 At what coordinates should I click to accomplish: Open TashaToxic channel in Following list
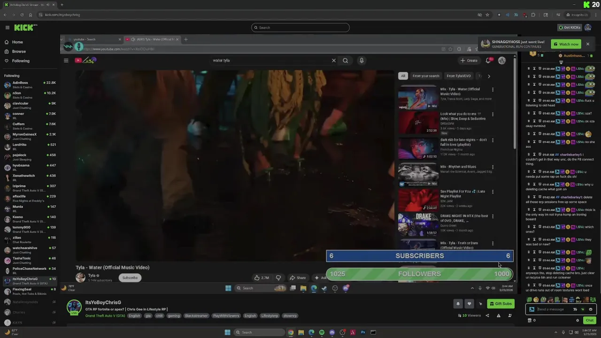(x=30, y=261)
